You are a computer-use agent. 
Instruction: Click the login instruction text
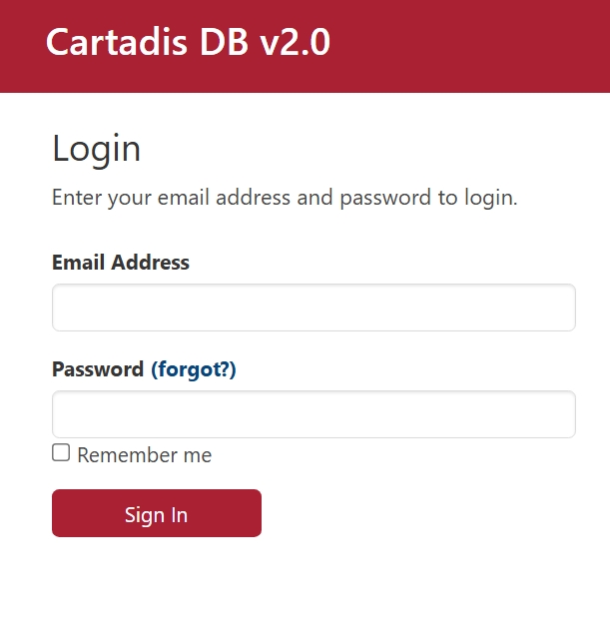coord(285,197)
